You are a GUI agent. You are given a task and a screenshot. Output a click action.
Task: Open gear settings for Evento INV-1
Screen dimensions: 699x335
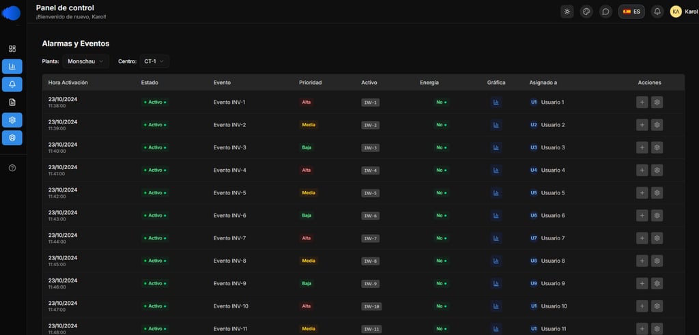657,102
